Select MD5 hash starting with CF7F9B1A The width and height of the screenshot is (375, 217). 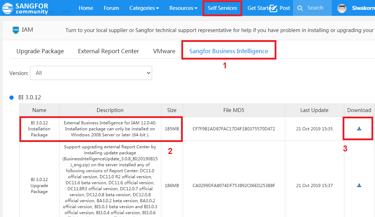(234, 129)
